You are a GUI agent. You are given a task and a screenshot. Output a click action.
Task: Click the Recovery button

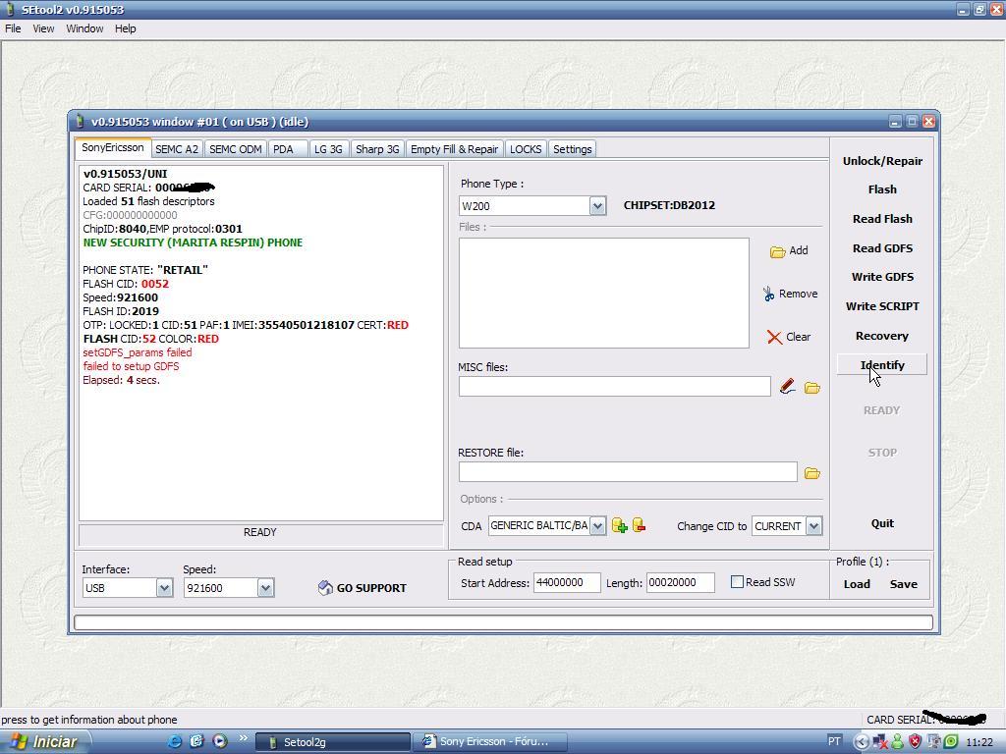(882, 336)
